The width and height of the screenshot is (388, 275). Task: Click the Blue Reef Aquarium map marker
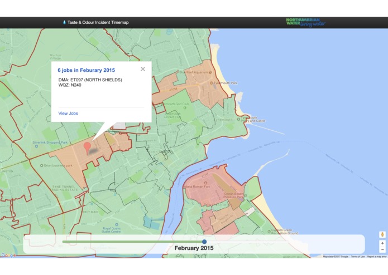[210, 72]
